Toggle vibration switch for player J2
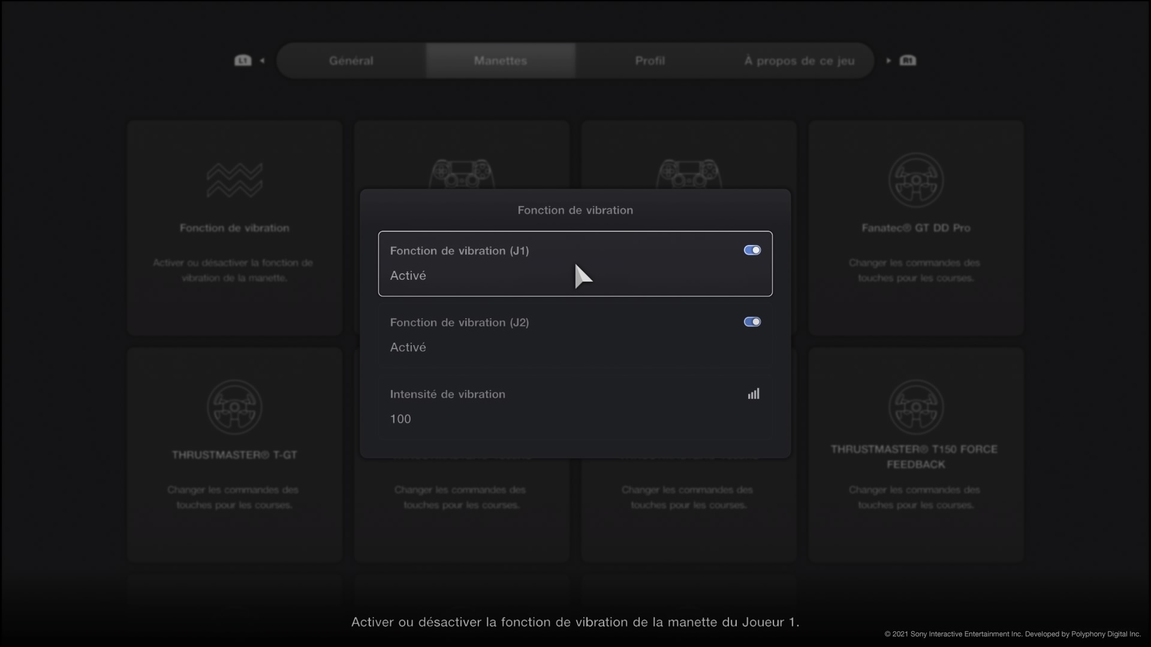This screenshot has height=647, width=1151. [x=752, y=322]
